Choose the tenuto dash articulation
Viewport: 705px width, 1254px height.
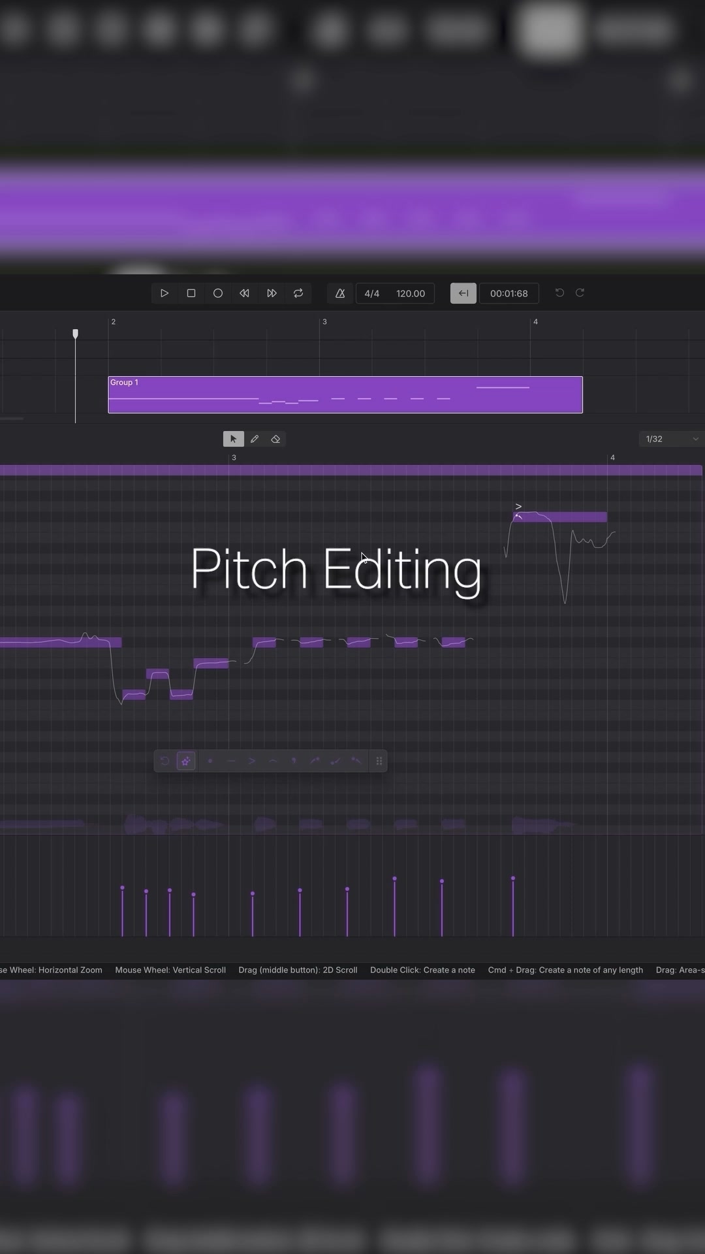(231, 761)
